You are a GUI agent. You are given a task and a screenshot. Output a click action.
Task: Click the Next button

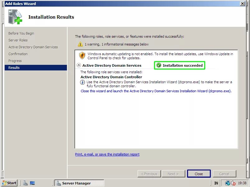point(173,174)
